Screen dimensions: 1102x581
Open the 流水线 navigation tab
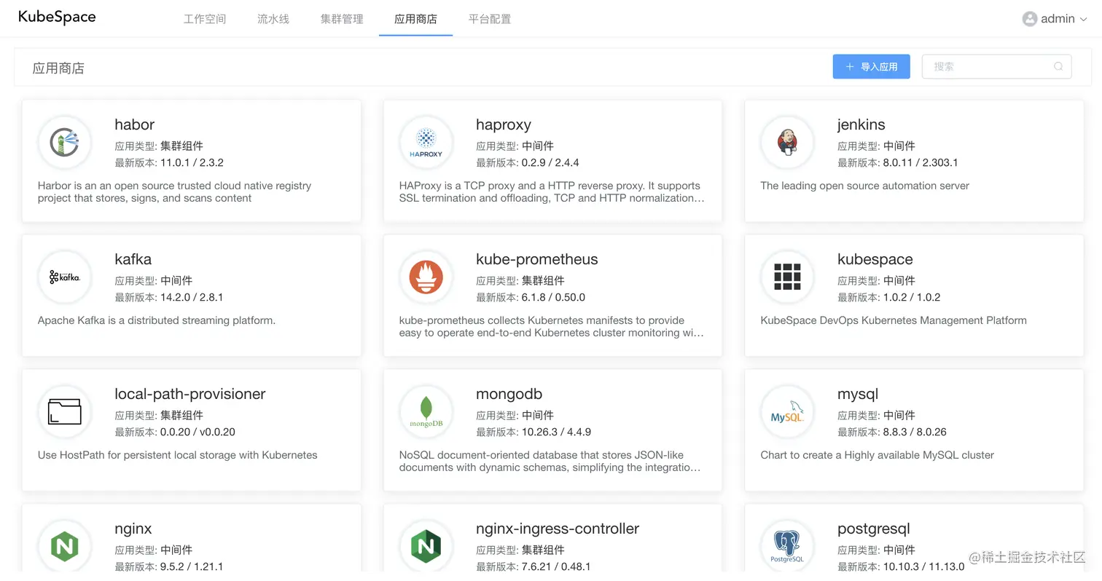[x=273, y=19]
